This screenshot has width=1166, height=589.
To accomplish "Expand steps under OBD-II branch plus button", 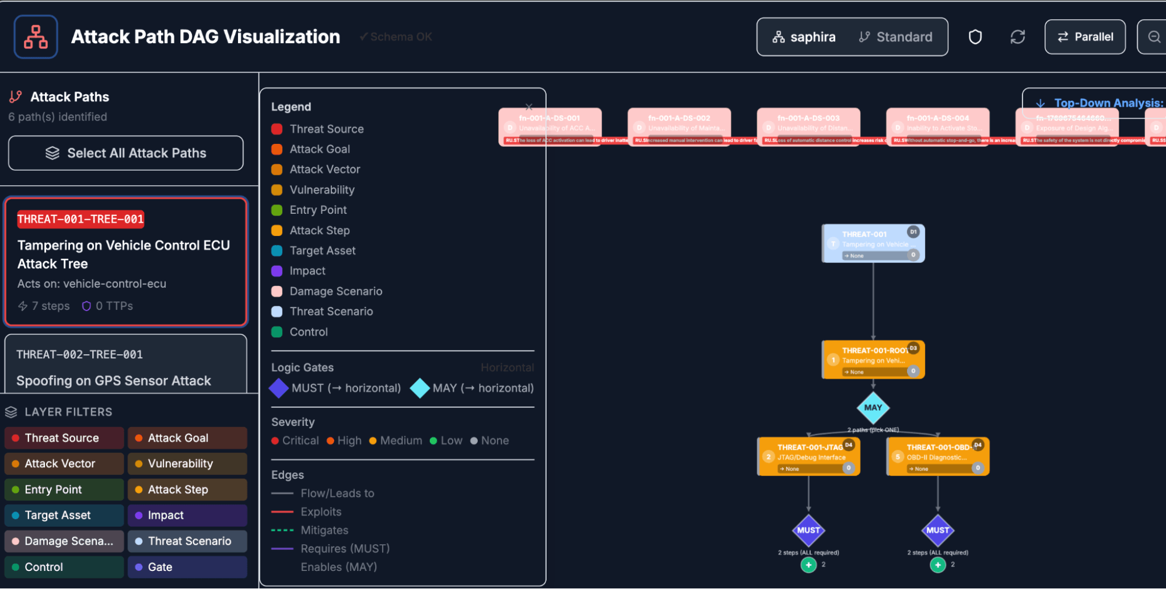I will (937, 565).
